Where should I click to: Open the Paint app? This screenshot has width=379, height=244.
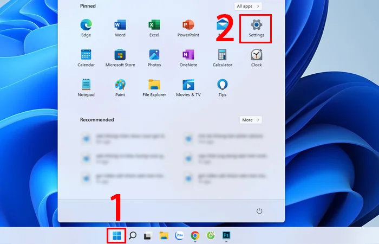pos(120,85)
